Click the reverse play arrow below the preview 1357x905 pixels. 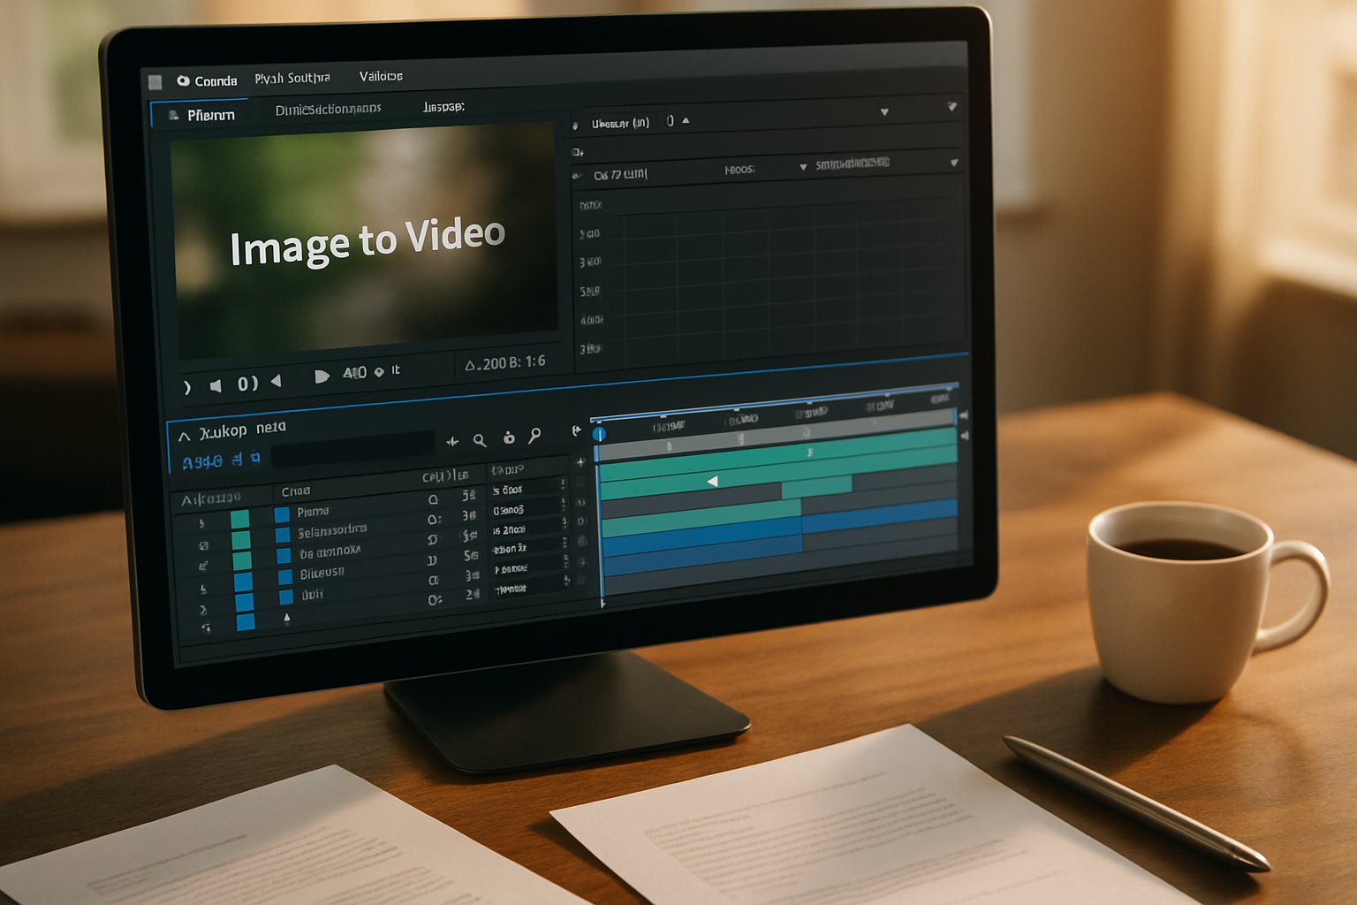(277, 381)
